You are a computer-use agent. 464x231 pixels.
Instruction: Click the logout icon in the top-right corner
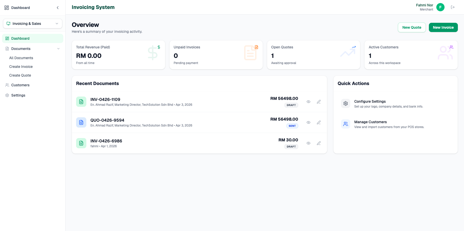click(x=453, y=7)
